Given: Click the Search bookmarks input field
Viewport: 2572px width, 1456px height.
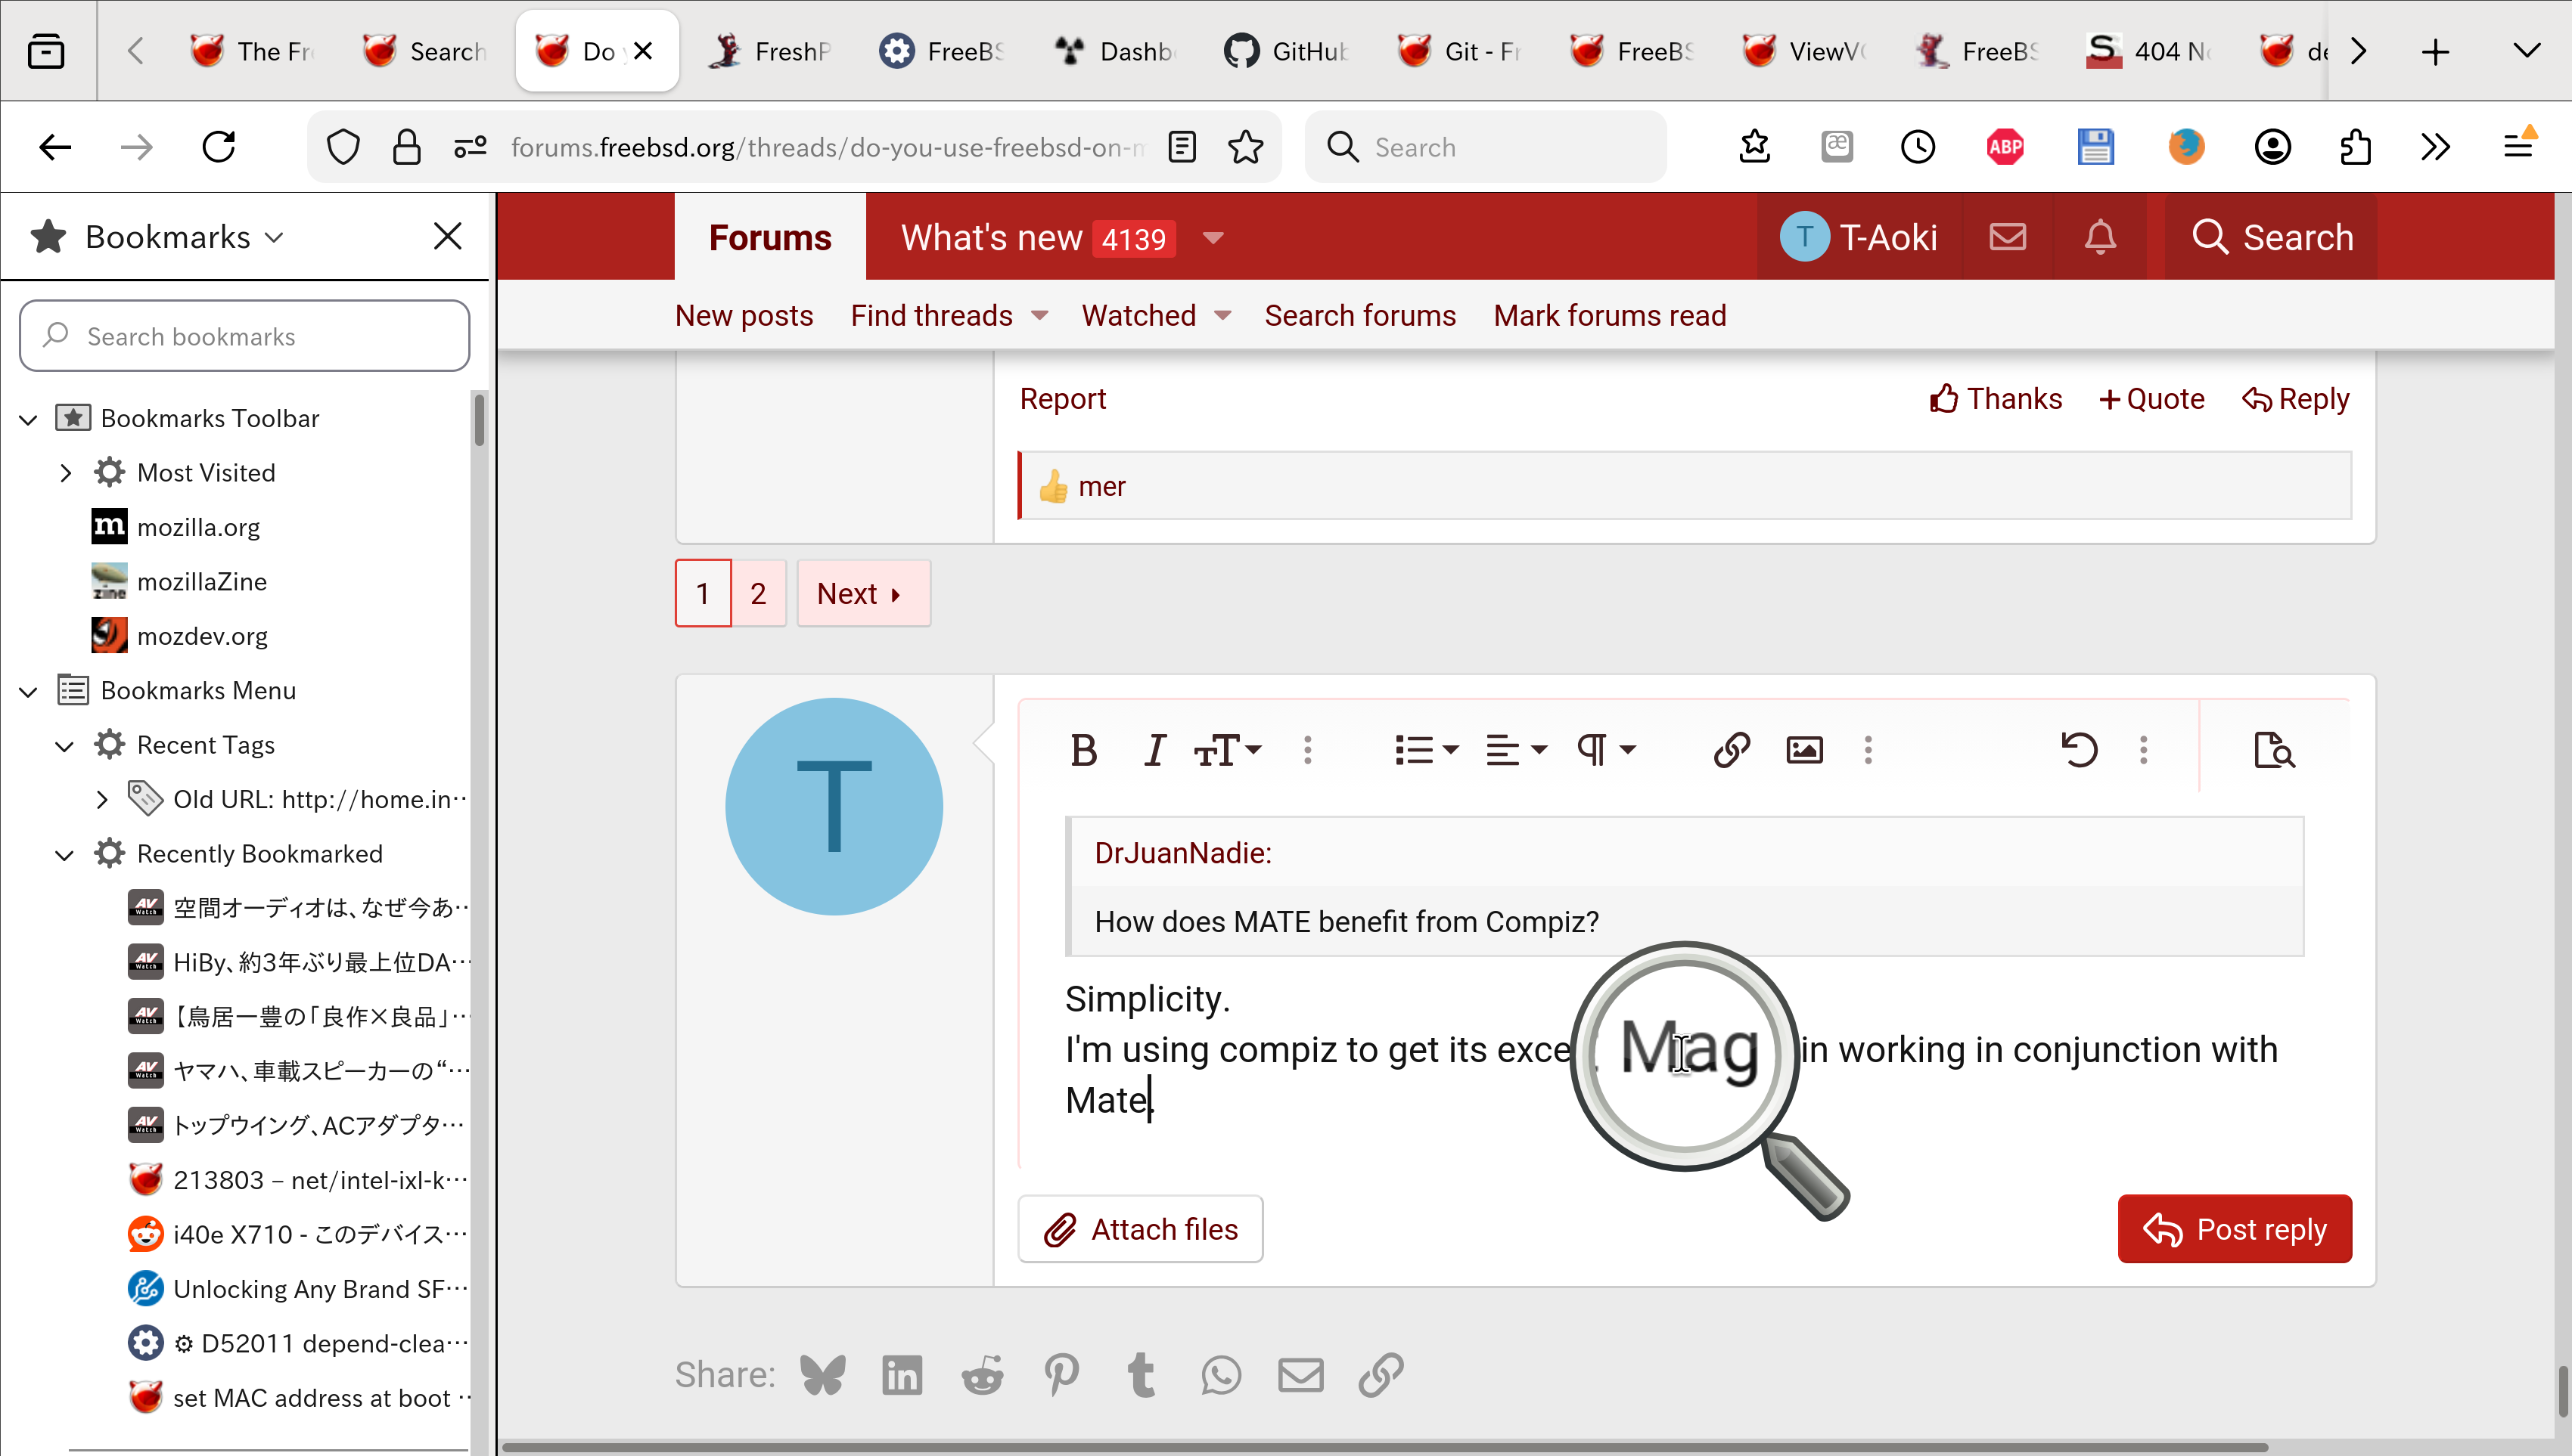Looking at the screenshot, I should coord(245,336).
